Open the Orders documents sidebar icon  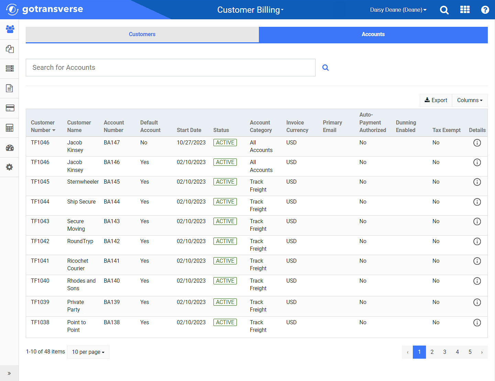click(x=10, y=49)
